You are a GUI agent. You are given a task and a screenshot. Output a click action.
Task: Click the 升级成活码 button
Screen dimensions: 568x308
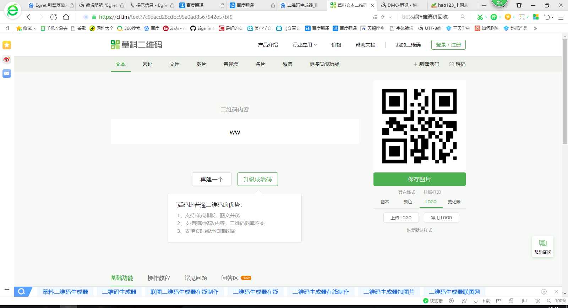[258, 179]
